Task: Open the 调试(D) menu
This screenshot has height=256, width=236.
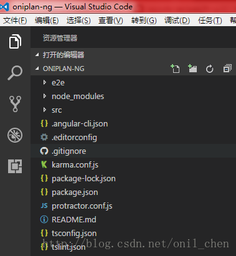Action: (177, 21)
